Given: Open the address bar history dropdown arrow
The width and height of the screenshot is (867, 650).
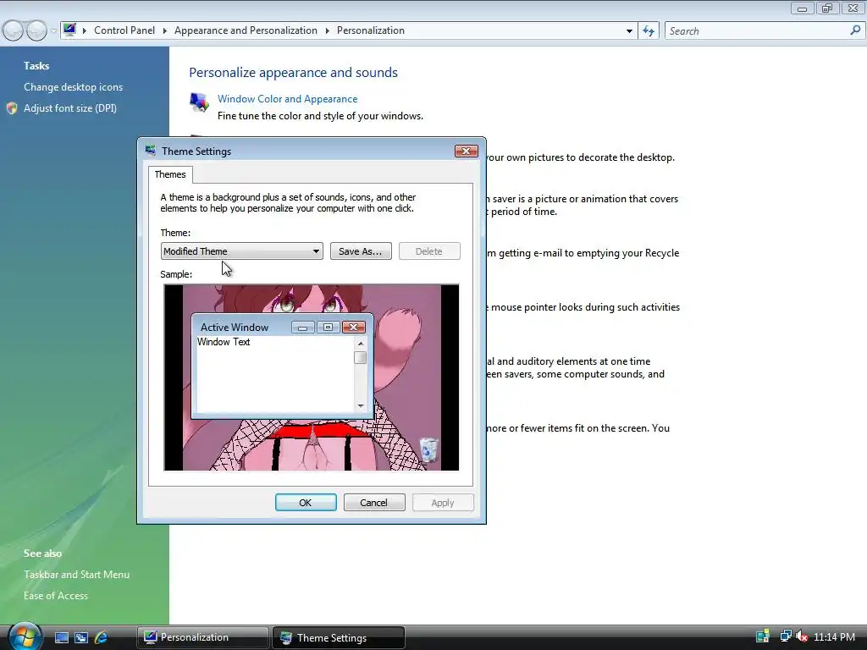Looking at the screenshot, I should coord(629,31).
